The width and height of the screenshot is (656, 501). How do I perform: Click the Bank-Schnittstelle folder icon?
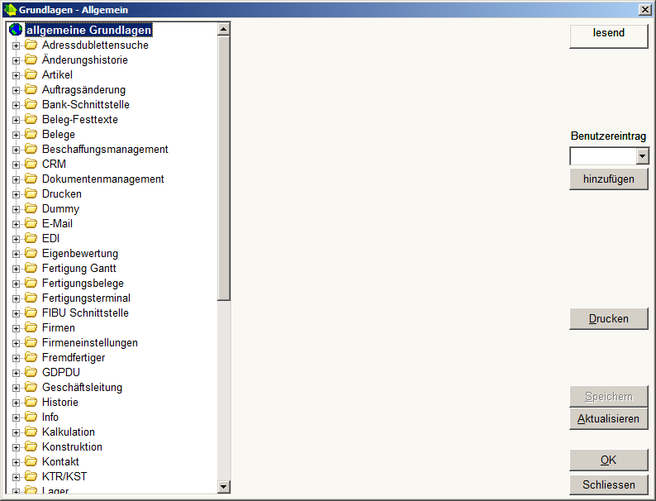tap(31, 104)
